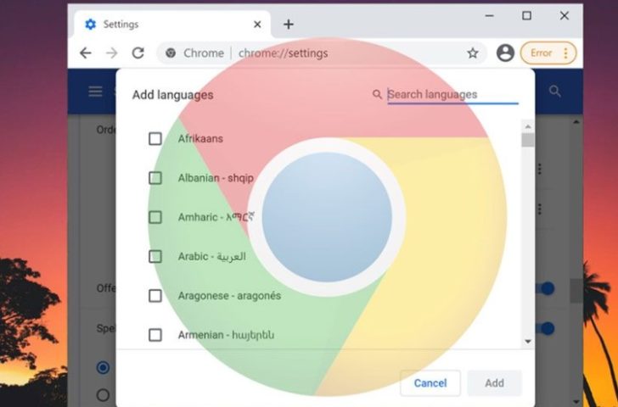This screenshot has height=407, width=618.
Task: Open lower three-dot language options menu
Action: click(540, 209)
